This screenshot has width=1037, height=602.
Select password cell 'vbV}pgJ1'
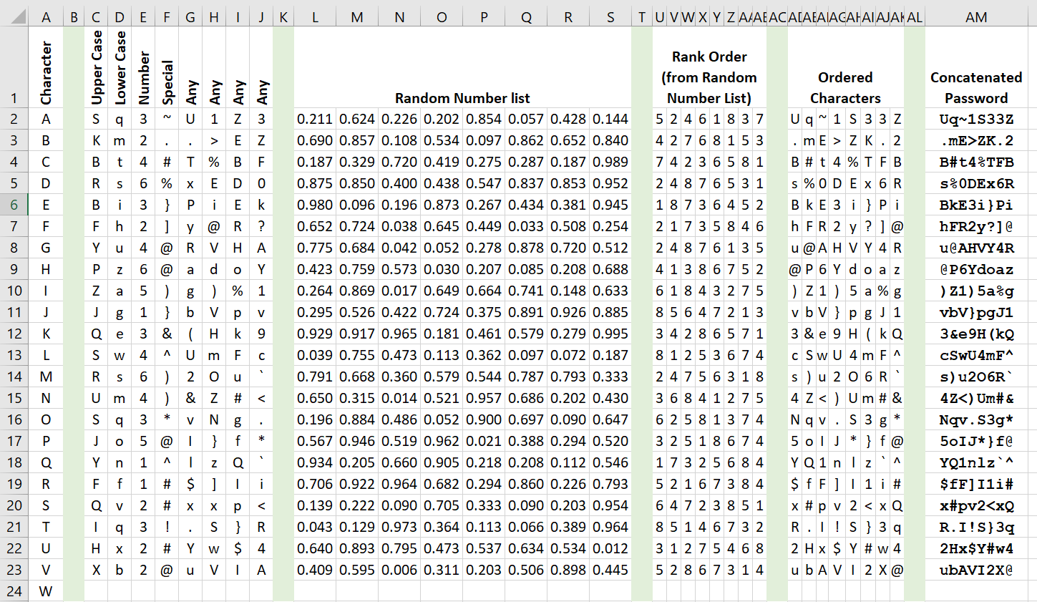pos(976,312)
